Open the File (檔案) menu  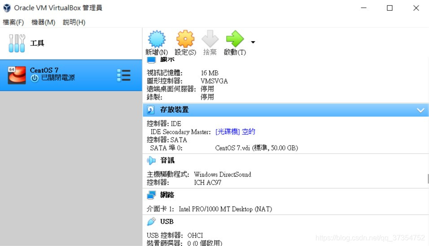(x=13, y=22)
